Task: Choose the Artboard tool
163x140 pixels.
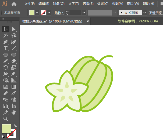Action: pyautogui.click(x=14, y=106)
